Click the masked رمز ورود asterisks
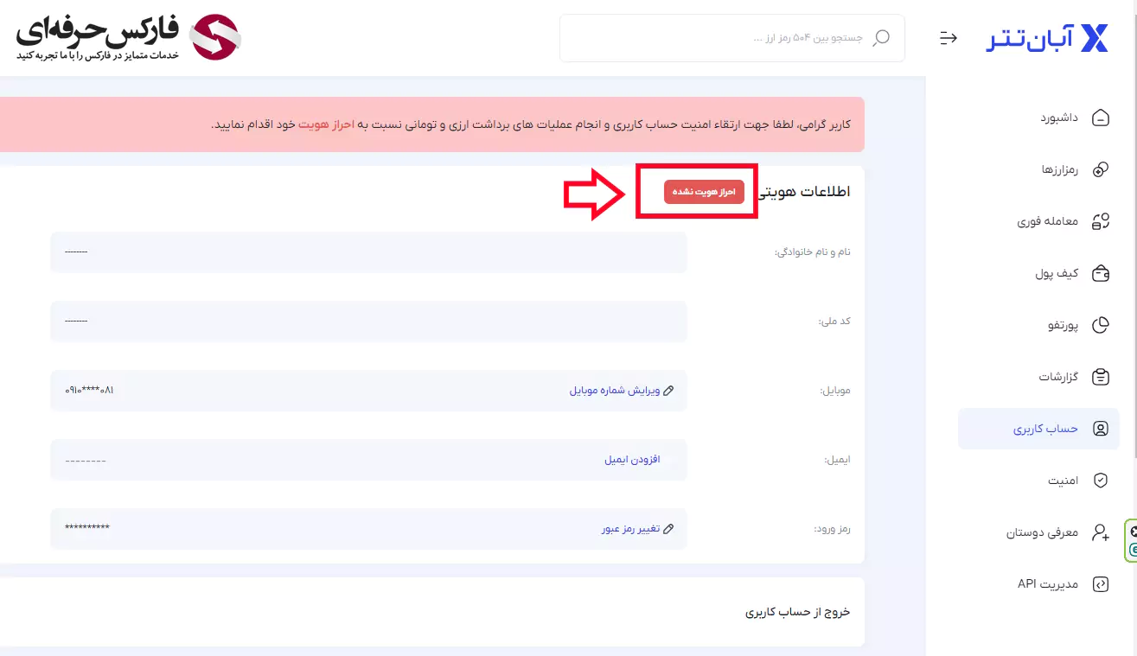 (87, 528)
